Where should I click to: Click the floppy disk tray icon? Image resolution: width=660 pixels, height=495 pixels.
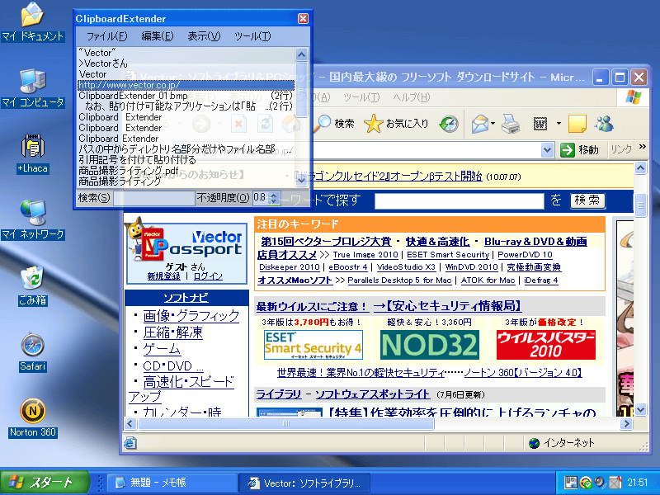571,483
